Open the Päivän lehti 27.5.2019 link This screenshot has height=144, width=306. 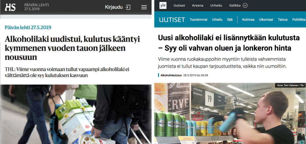pyautogui.click(x=28, y=27)
